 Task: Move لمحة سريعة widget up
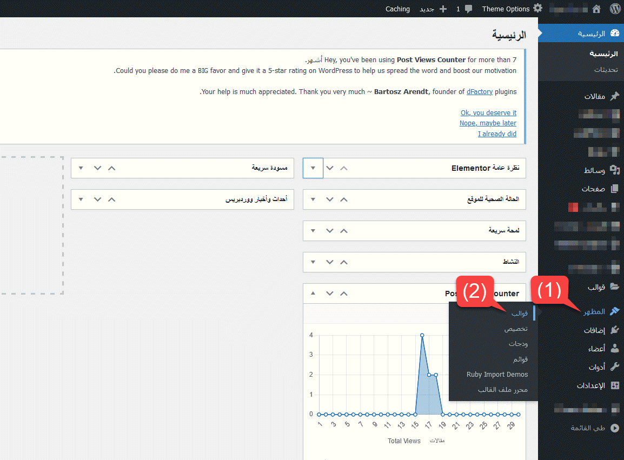coord(344,231)
